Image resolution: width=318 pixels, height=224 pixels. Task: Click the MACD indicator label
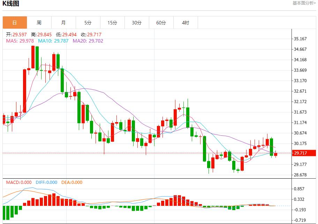(x=19, y=182)
